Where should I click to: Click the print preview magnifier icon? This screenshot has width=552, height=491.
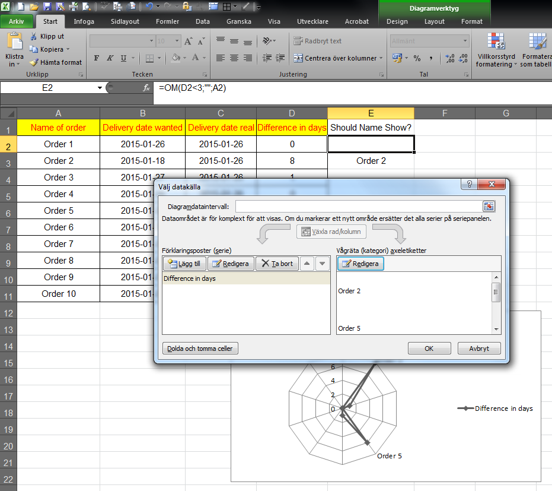pyautogui.click(x=87, y=7)
